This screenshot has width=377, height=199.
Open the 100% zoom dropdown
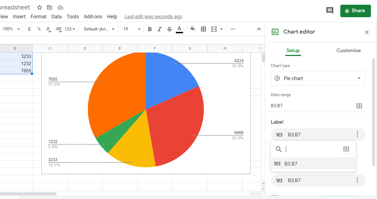(11, 29)
